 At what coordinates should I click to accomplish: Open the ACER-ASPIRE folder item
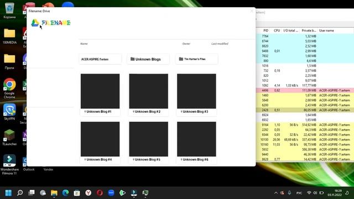coord(100,59)
